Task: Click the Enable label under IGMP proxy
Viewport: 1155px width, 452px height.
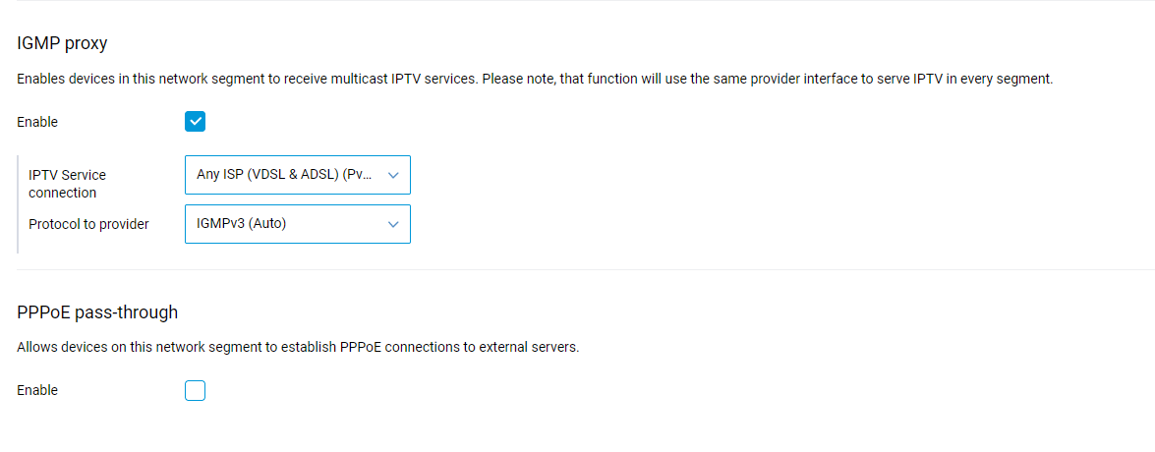Action: pos(36,122)
